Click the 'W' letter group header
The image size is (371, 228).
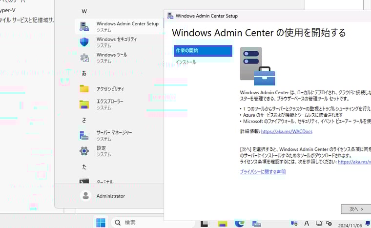(84, 11)
